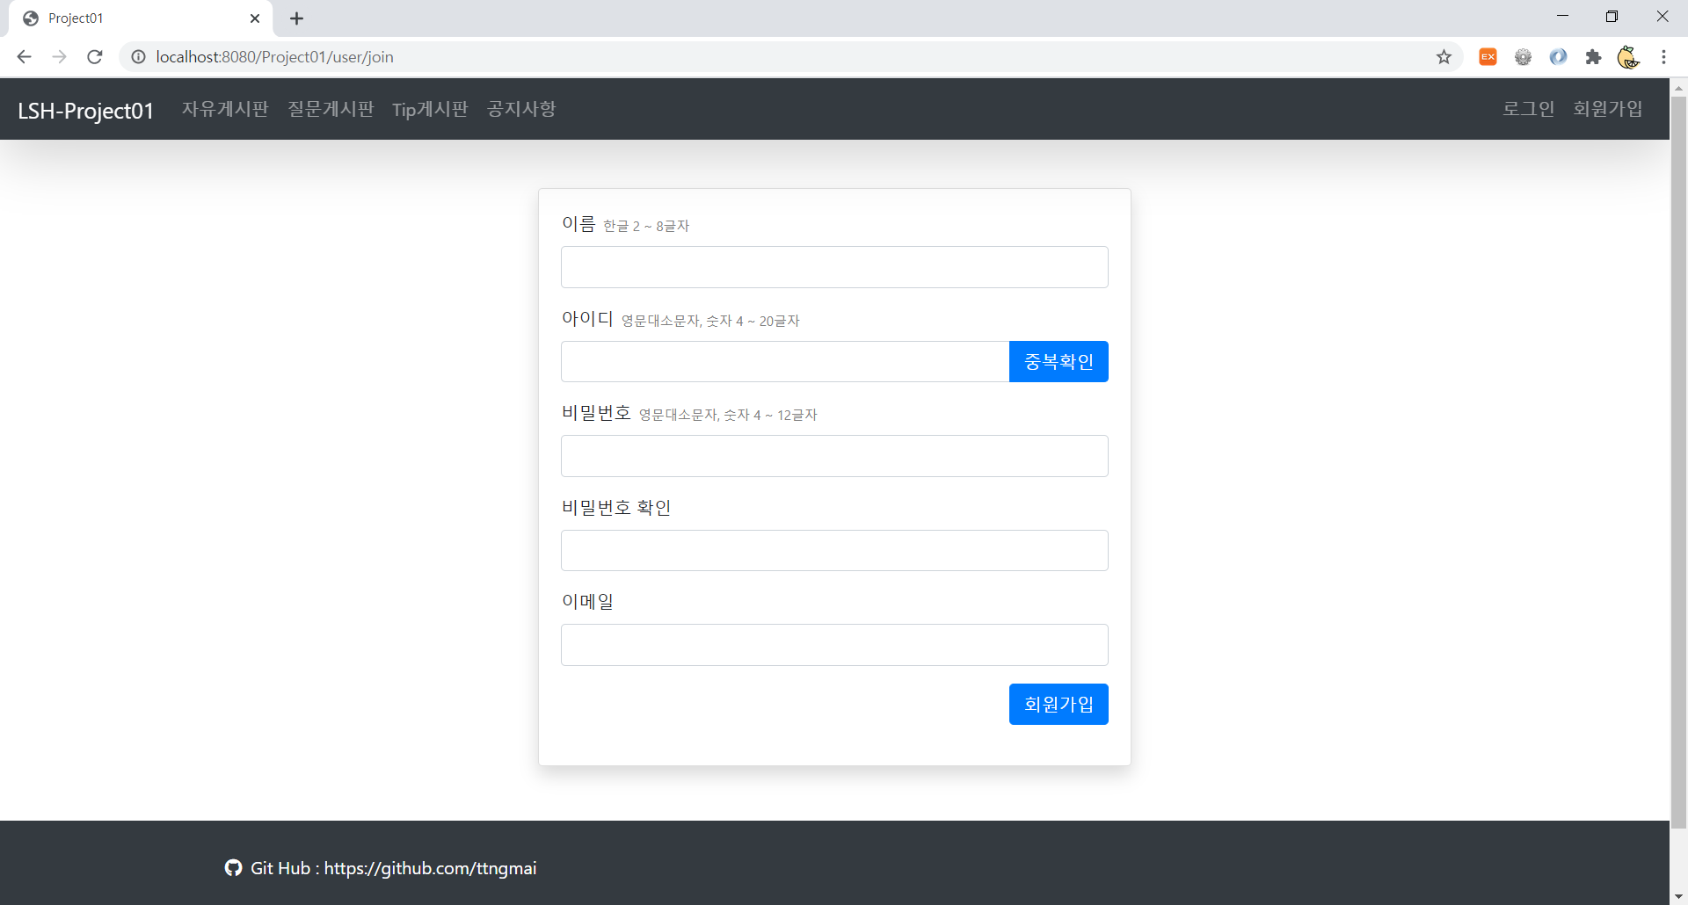The width and height of the screenshot is (1688, 905).
Task: Click the 중복확인 button
Action: pos(1059,362)
